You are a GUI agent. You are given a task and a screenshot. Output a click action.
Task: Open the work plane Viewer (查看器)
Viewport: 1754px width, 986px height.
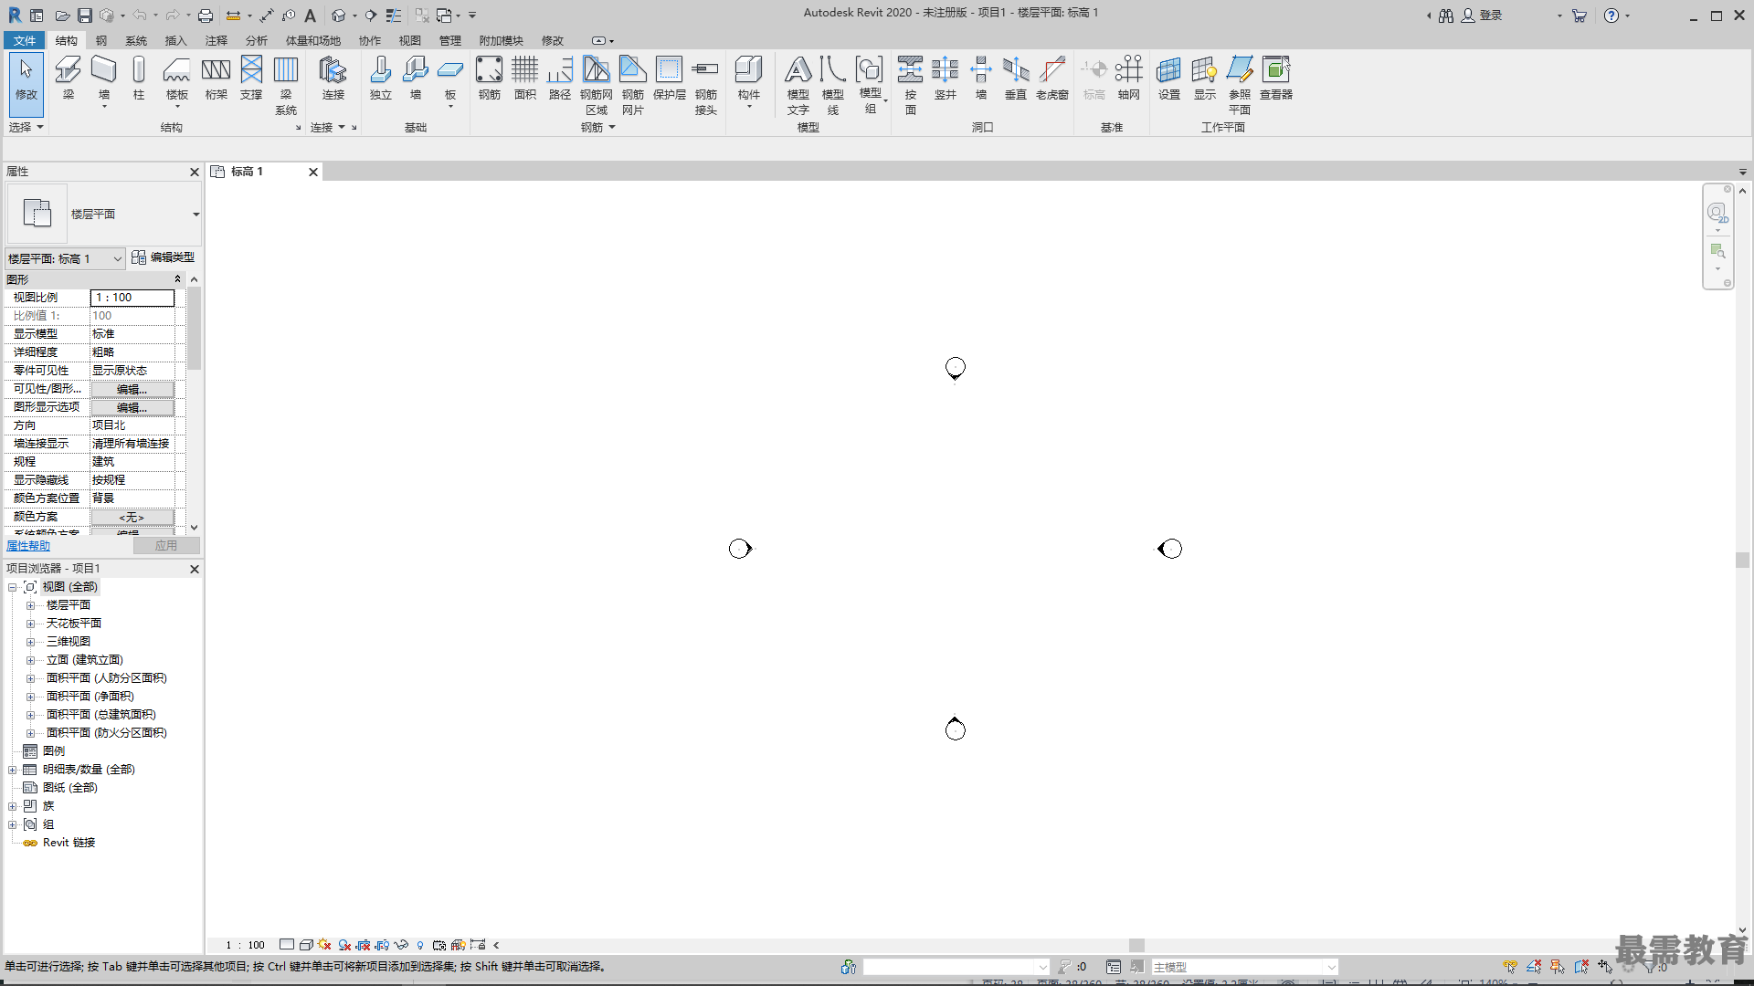tap(1276, 79)
